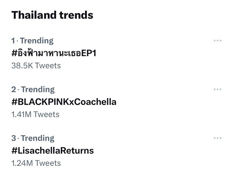The width and height of the screenshot is (234, 178).
Task: Click the Trending label above #LisachellaReturns
Action: [38, 138]
